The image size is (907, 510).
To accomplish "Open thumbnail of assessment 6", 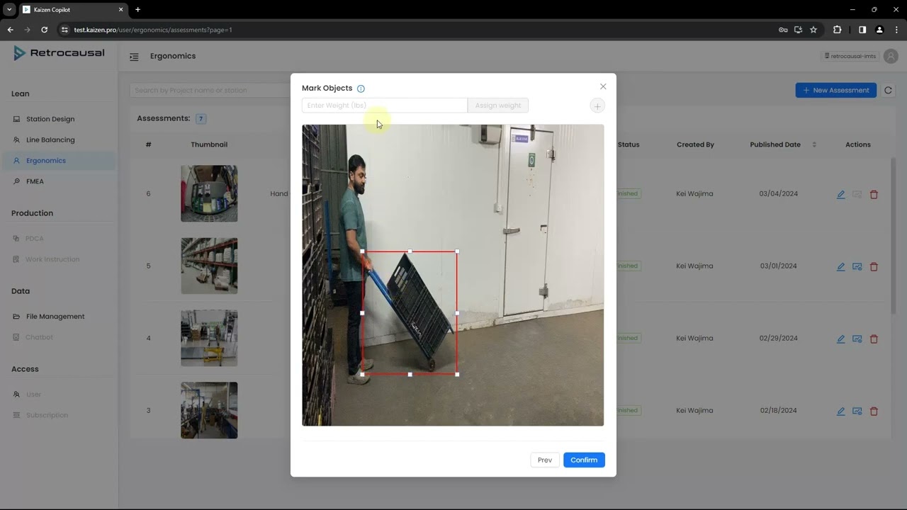I will (x=209, y=193).
